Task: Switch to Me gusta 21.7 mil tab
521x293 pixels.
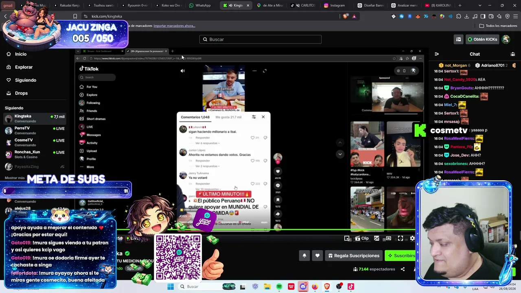Action: tap(228, 117)
